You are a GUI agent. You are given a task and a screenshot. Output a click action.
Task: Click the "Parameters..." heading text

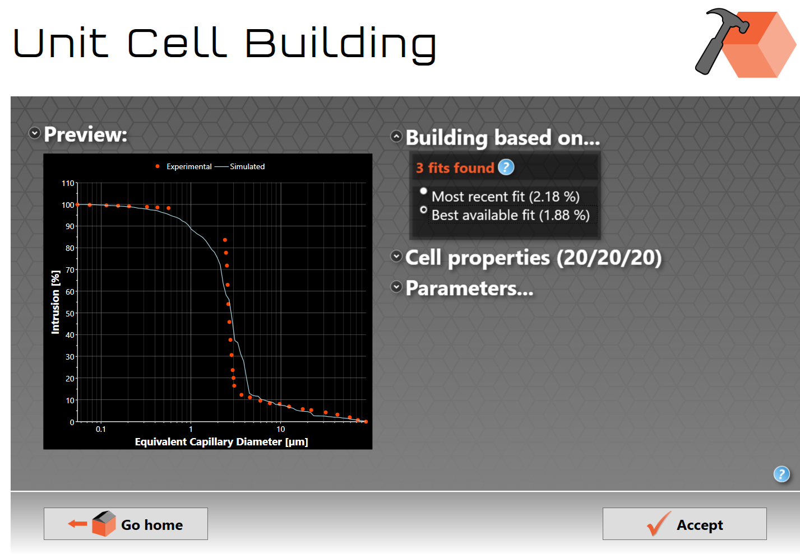click(x=469, y=288)
